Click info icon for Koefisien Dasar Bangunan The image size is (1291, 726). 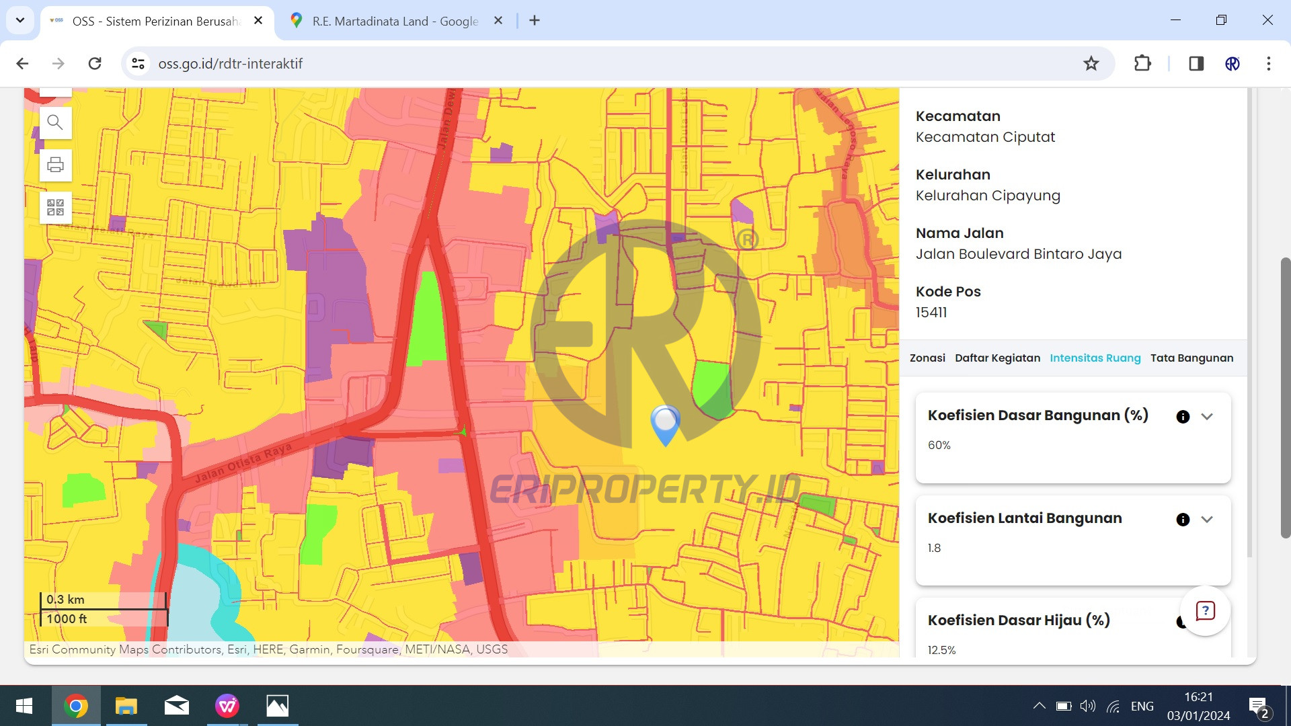[x=1183, y=417]
